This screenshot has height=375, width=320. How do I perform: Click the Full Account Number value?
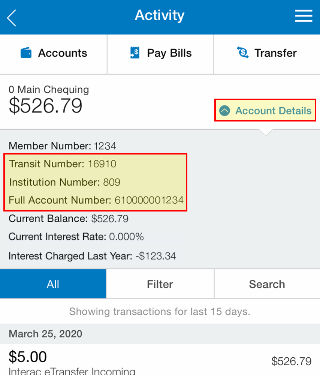(150, 200)
